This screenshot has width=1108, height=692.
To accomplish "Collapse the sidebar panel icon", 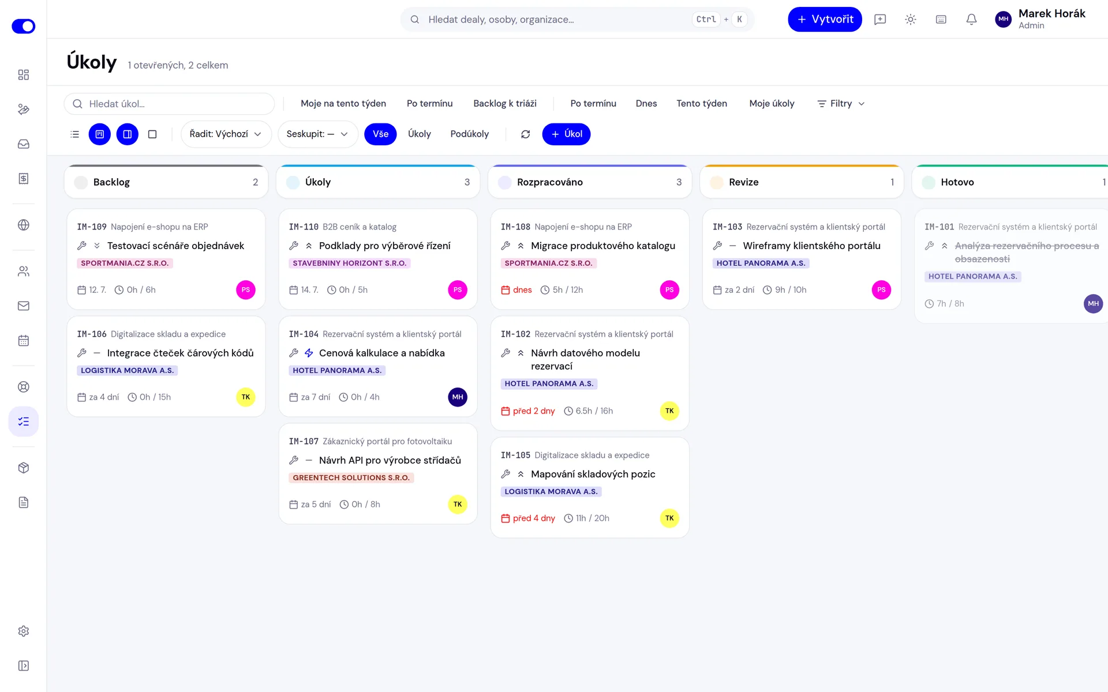I will click(23, 665).
